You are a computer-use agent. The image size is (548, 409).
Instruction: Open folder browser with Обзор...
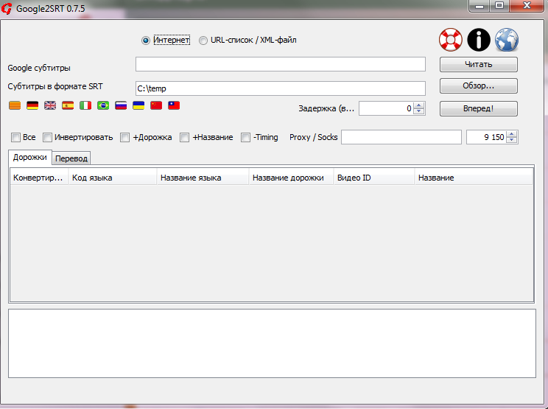pos(479,85)
